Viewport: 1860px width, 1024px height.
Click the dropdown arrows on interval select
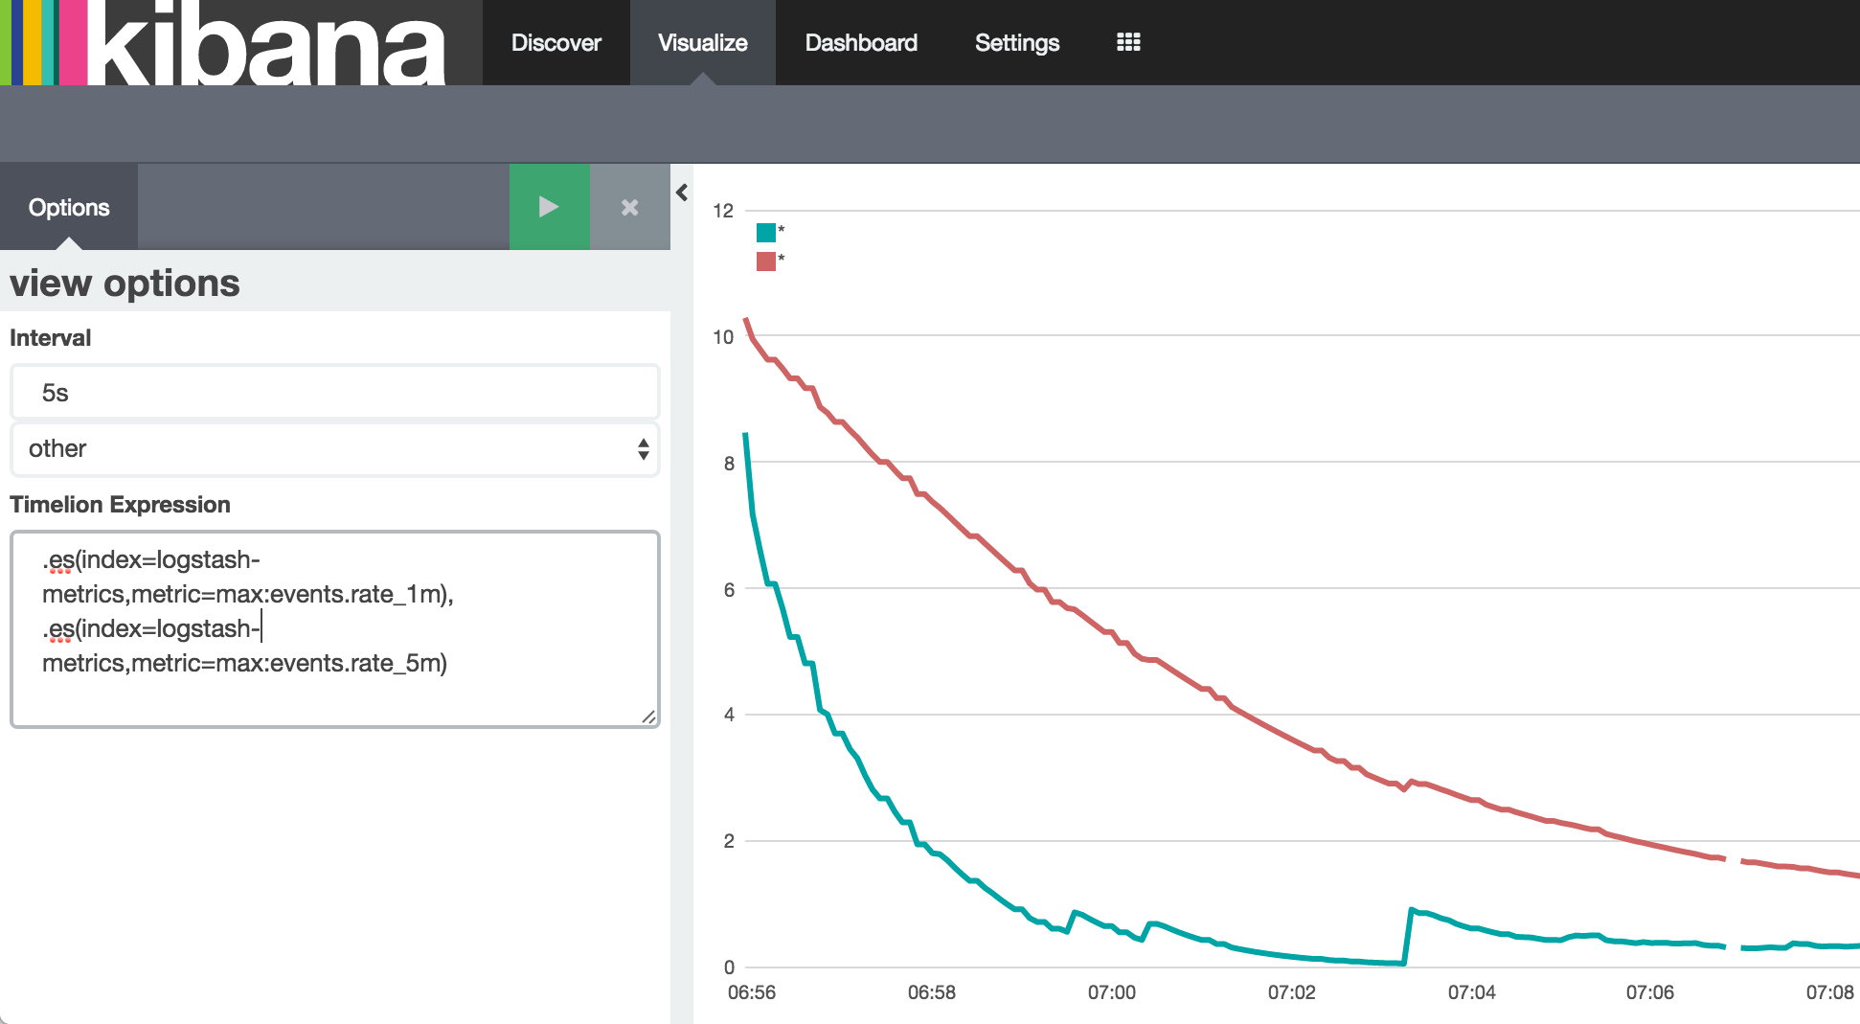coord(643,448)
